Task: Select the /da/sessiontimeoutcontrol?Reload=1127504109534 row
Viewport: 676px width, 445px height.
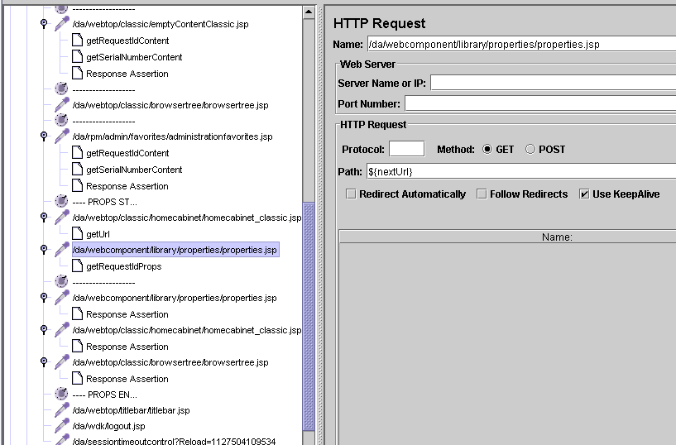Action: click(174, 441)
